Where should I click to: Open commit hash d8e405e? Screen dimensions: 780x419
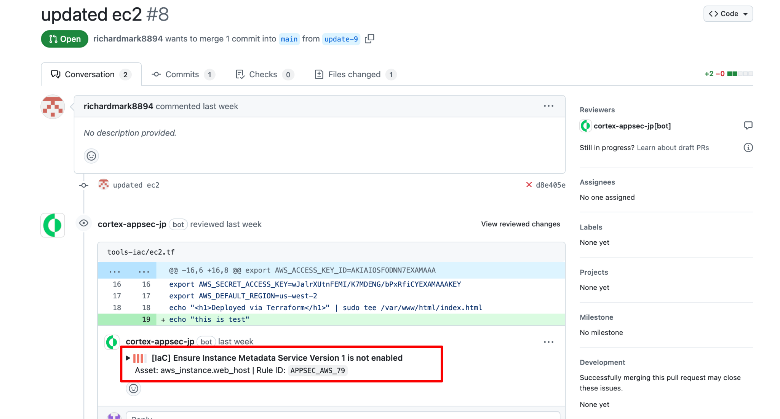[x=550, y=185]
